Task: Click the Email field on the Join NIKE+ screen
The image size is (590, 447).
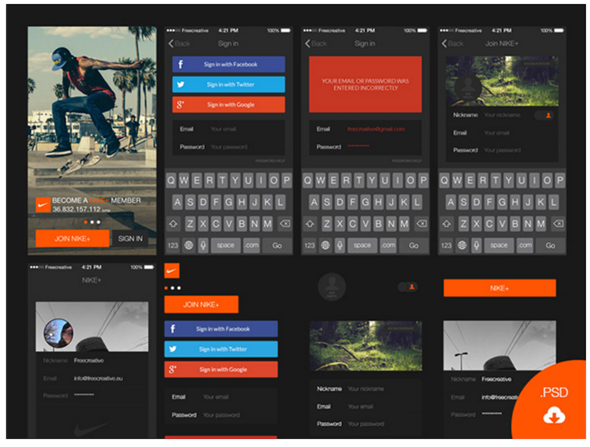Action: click(x=502, y=133)
